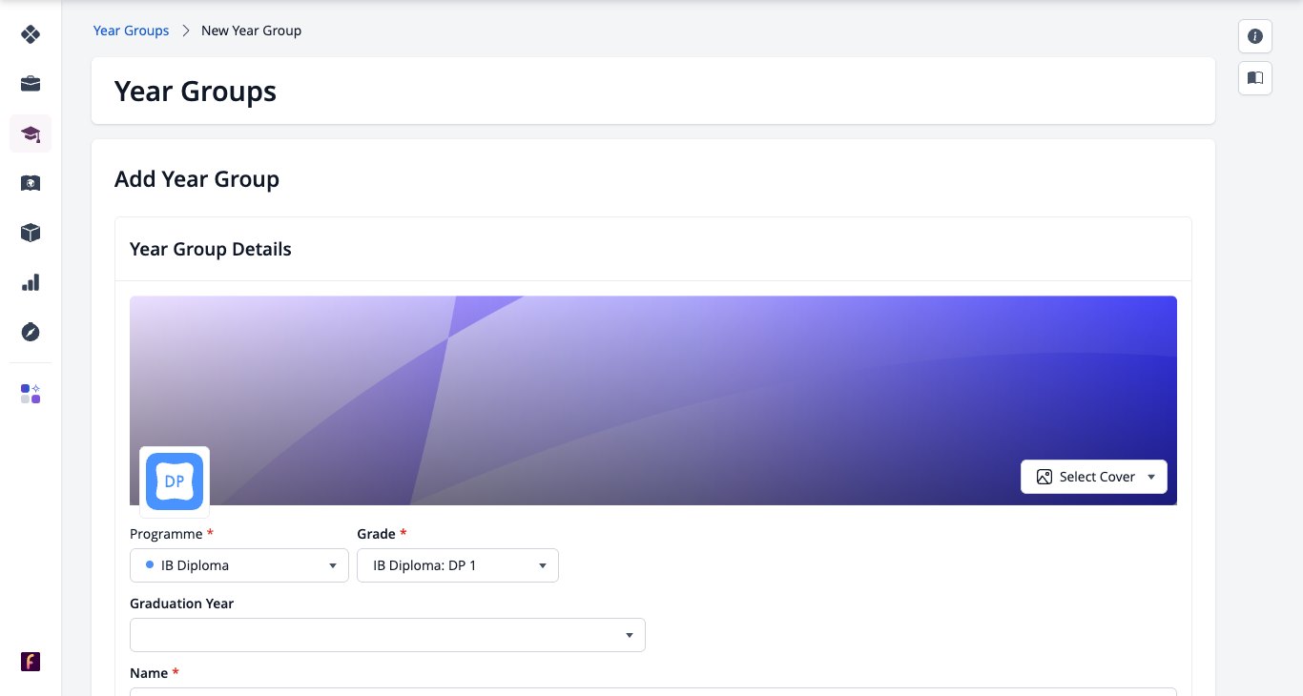Viewport: 1303px width, 696px height.
Task: Open the Grade dropdown showing DP 1
Action: point(458,565)
